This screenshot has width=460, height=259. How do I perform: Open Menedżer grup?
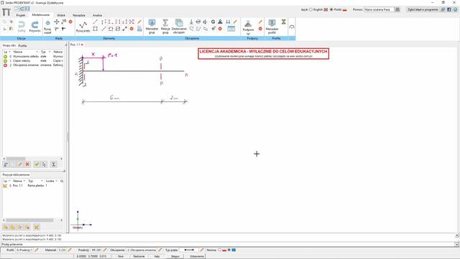[152, 26]
